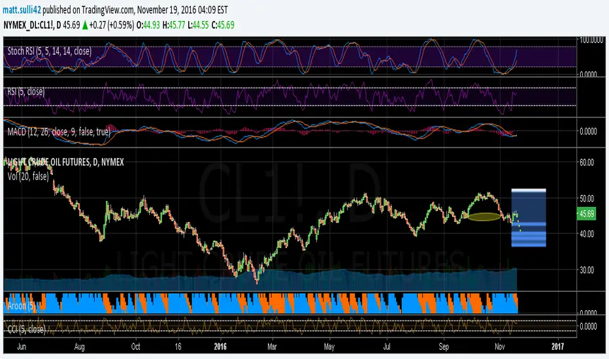This screenshot has height=359, width=609.
Task: Click the May label on time axis
Action: (329, 346)
